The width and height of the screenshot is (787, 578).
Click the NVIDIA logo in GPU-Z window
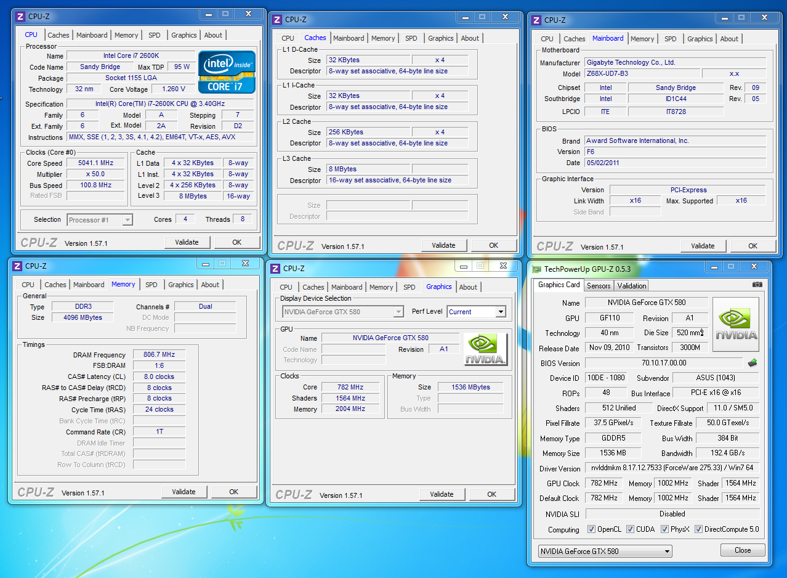(736, 324)
